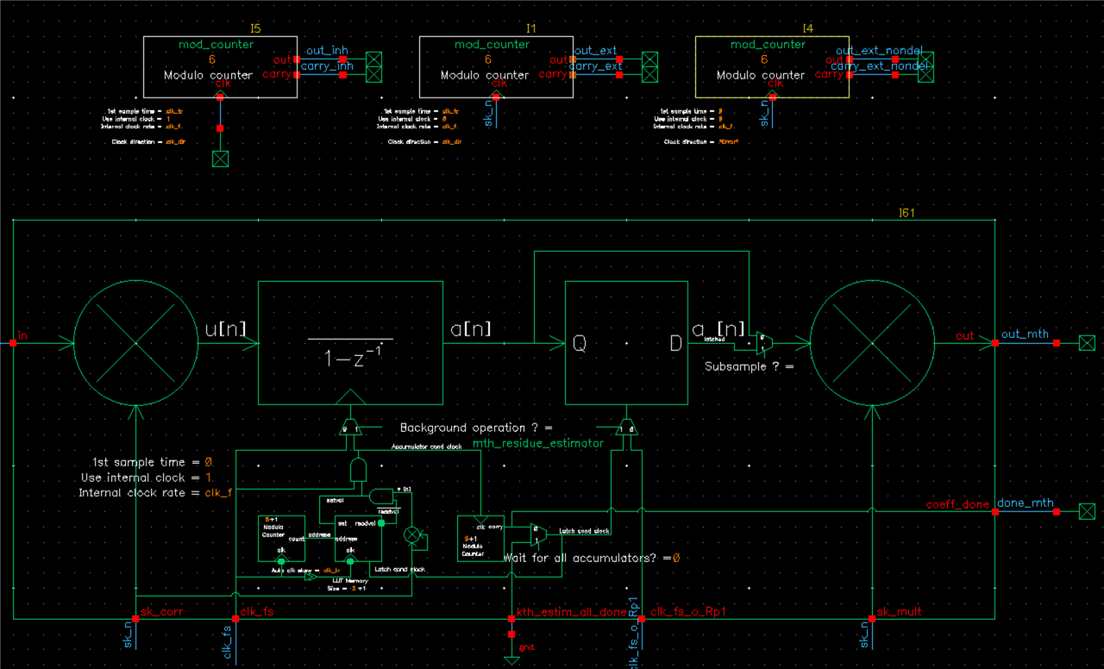Select the coeff_done pin
Viewport: 1104px width, 669px height.
(994, 512)
